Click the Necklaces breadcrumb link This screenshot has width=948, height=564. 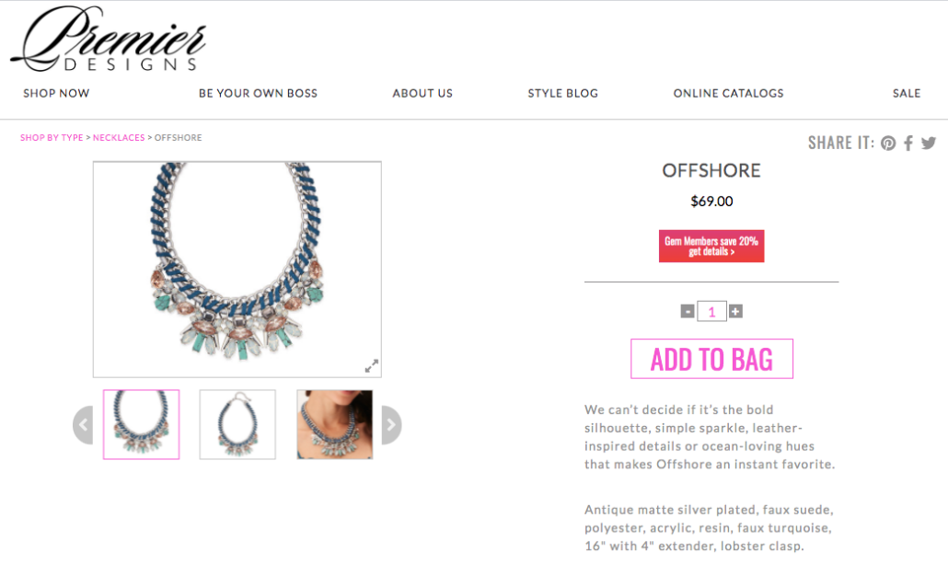(119, 138)
